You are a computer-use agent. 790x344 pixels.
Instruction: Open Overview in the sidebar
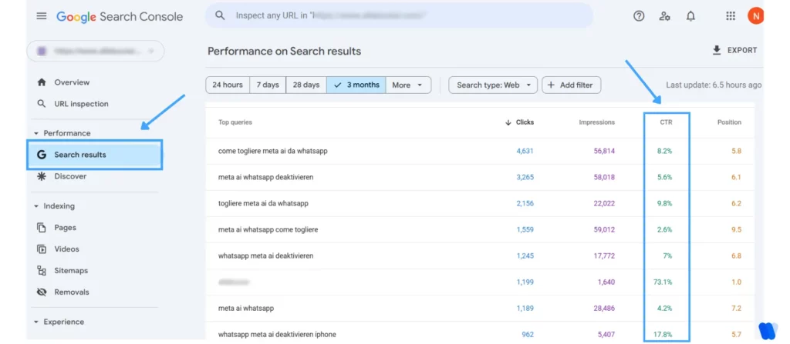tap(72, 82)
